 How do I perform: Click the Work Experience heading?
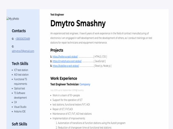(64, 78)
